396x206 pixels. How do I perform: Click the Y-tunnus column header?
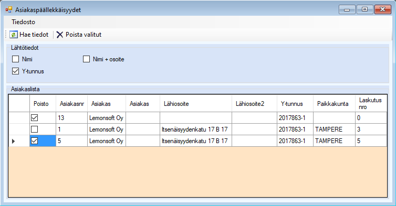tap(295, 104)
